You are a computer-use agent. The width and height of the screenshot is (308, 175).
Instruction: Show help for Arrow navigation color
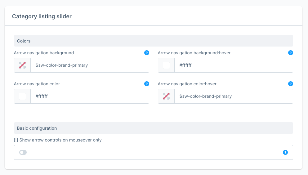(x=147, y=84)
